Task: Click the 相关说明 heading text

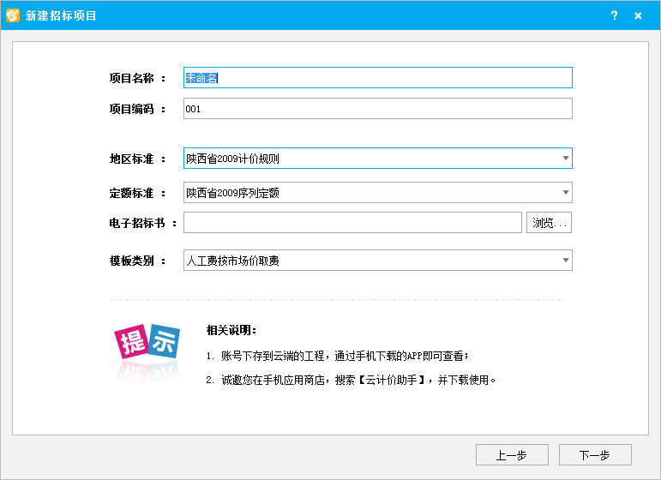Action: [231, 330]
